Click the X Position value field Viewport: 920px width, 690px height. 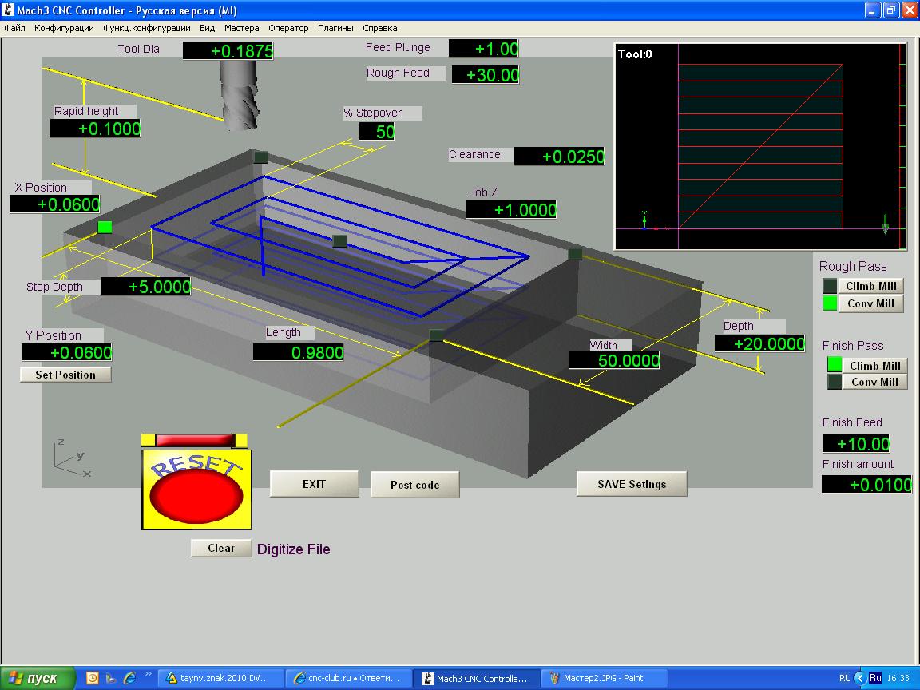coord(55,204)
